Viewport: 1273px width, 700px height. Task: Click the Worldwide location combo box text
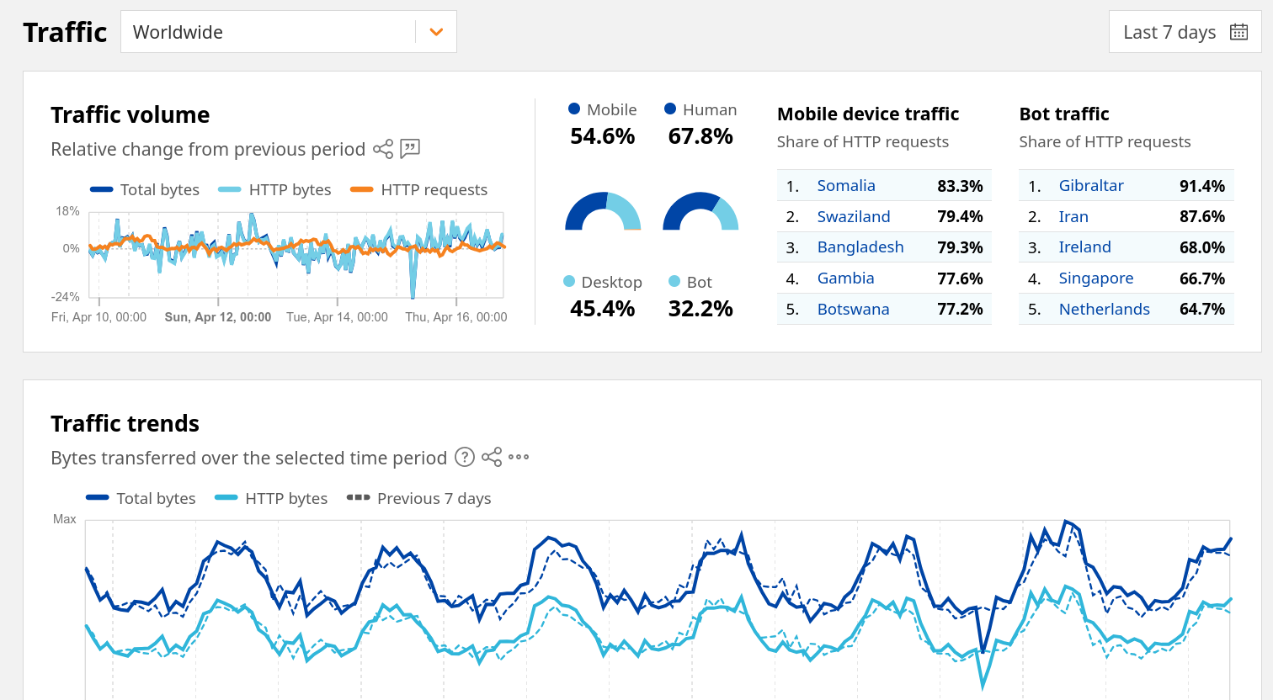click(x=178, y=32)
